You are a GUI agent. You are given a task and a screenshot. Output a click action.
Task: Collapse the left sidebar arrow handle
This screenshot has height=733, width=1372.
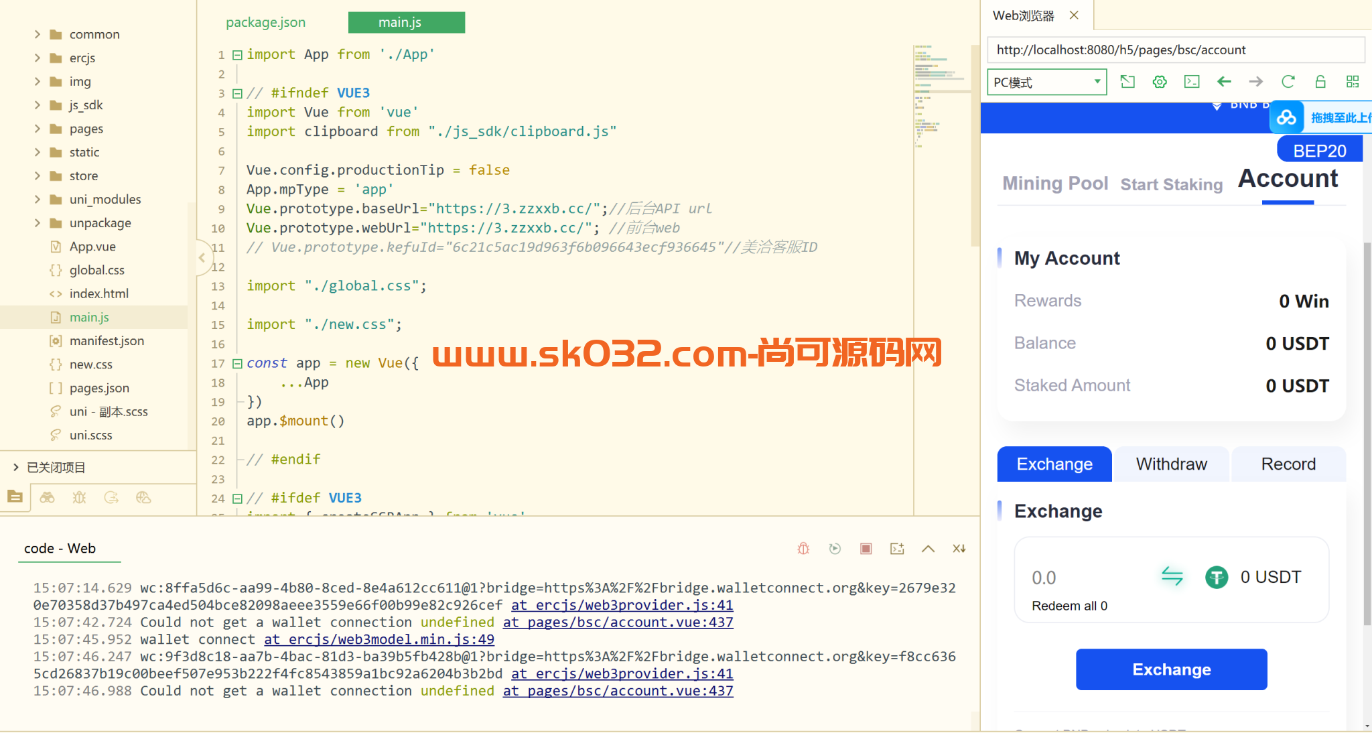pyautogui.click(x=202, y=257)
